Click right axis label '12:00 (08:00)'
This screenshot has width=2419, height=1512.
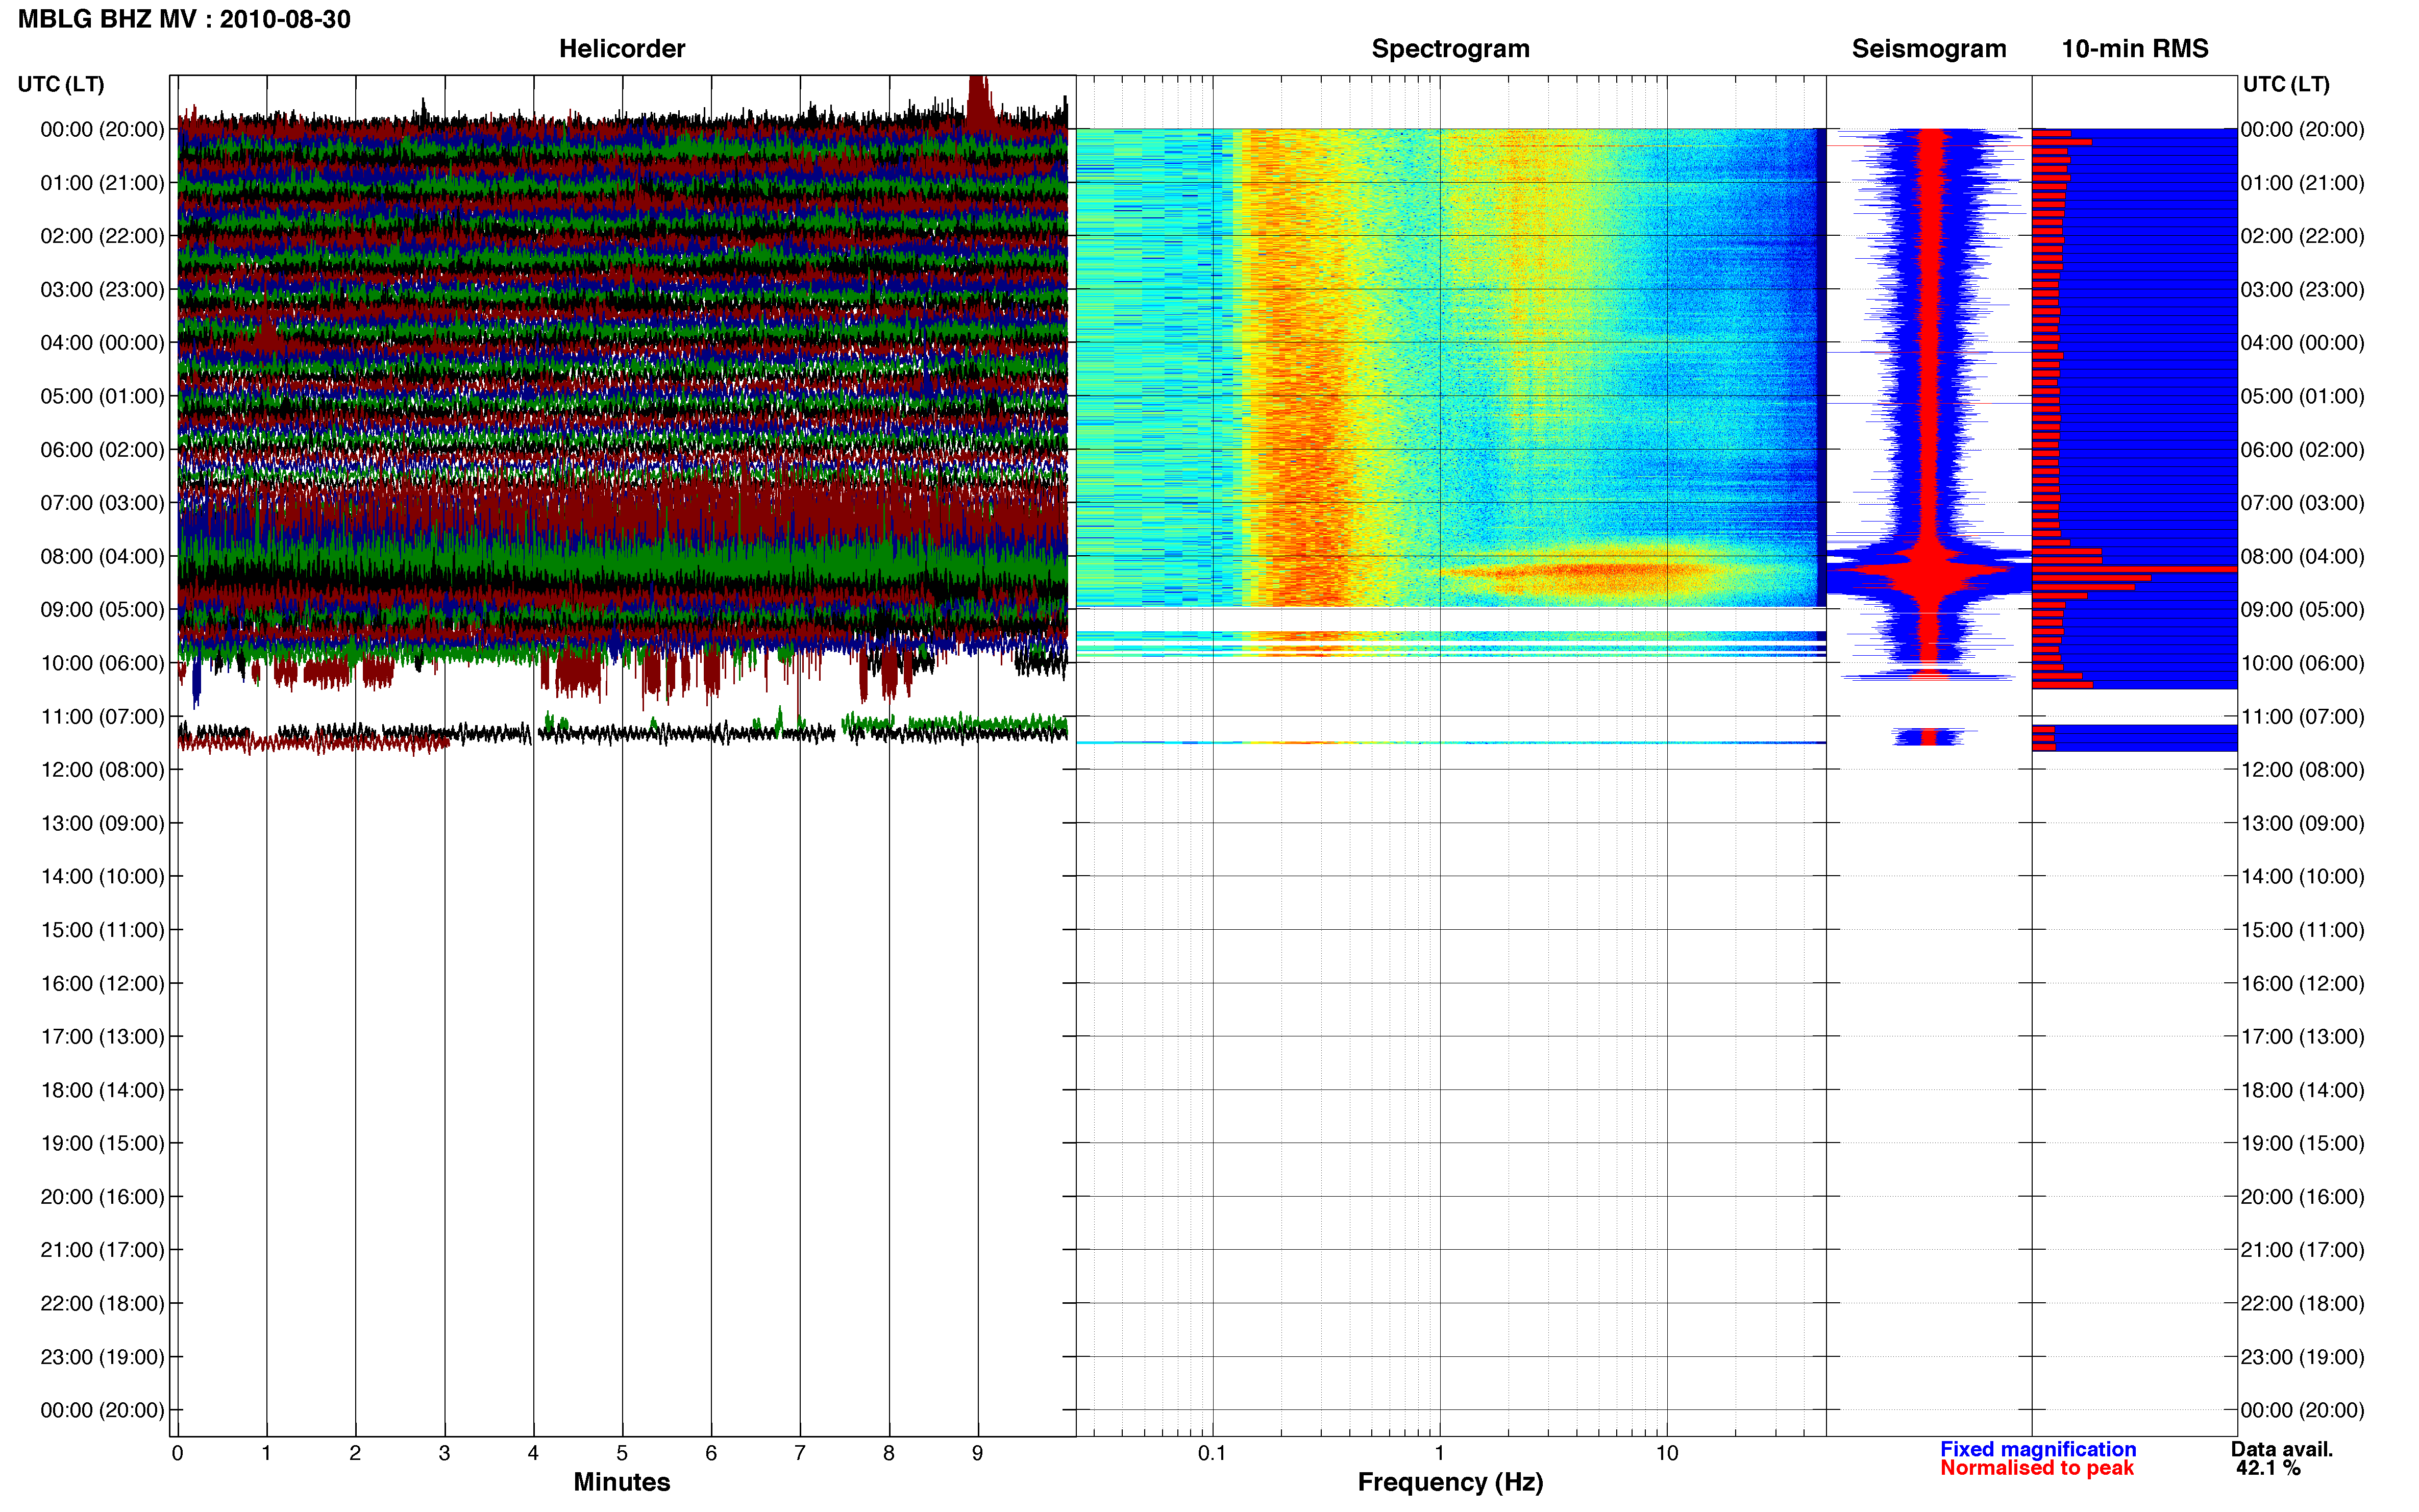2302,770
